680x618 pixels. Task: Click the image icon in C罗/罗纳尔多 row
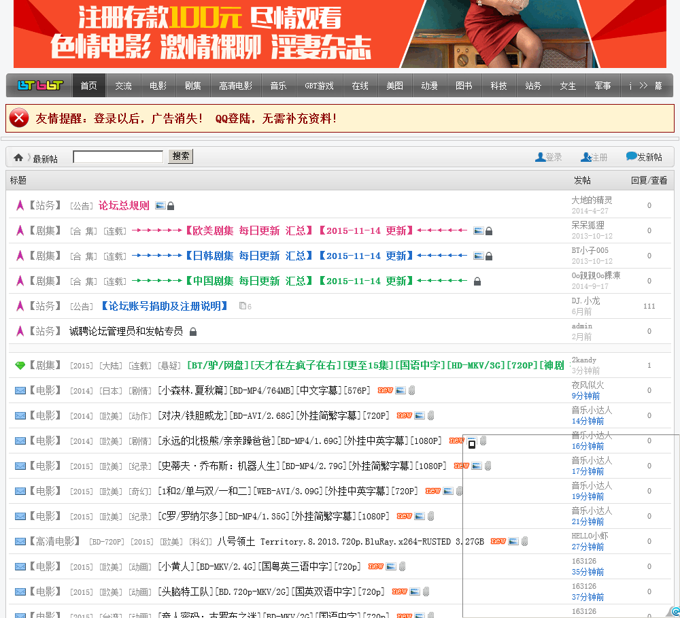(x=420, y=516)
